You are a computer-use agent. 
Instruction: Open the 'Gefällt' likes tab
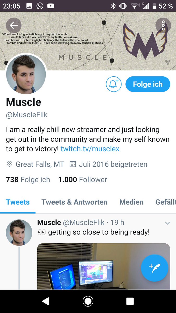coord(166,202)
